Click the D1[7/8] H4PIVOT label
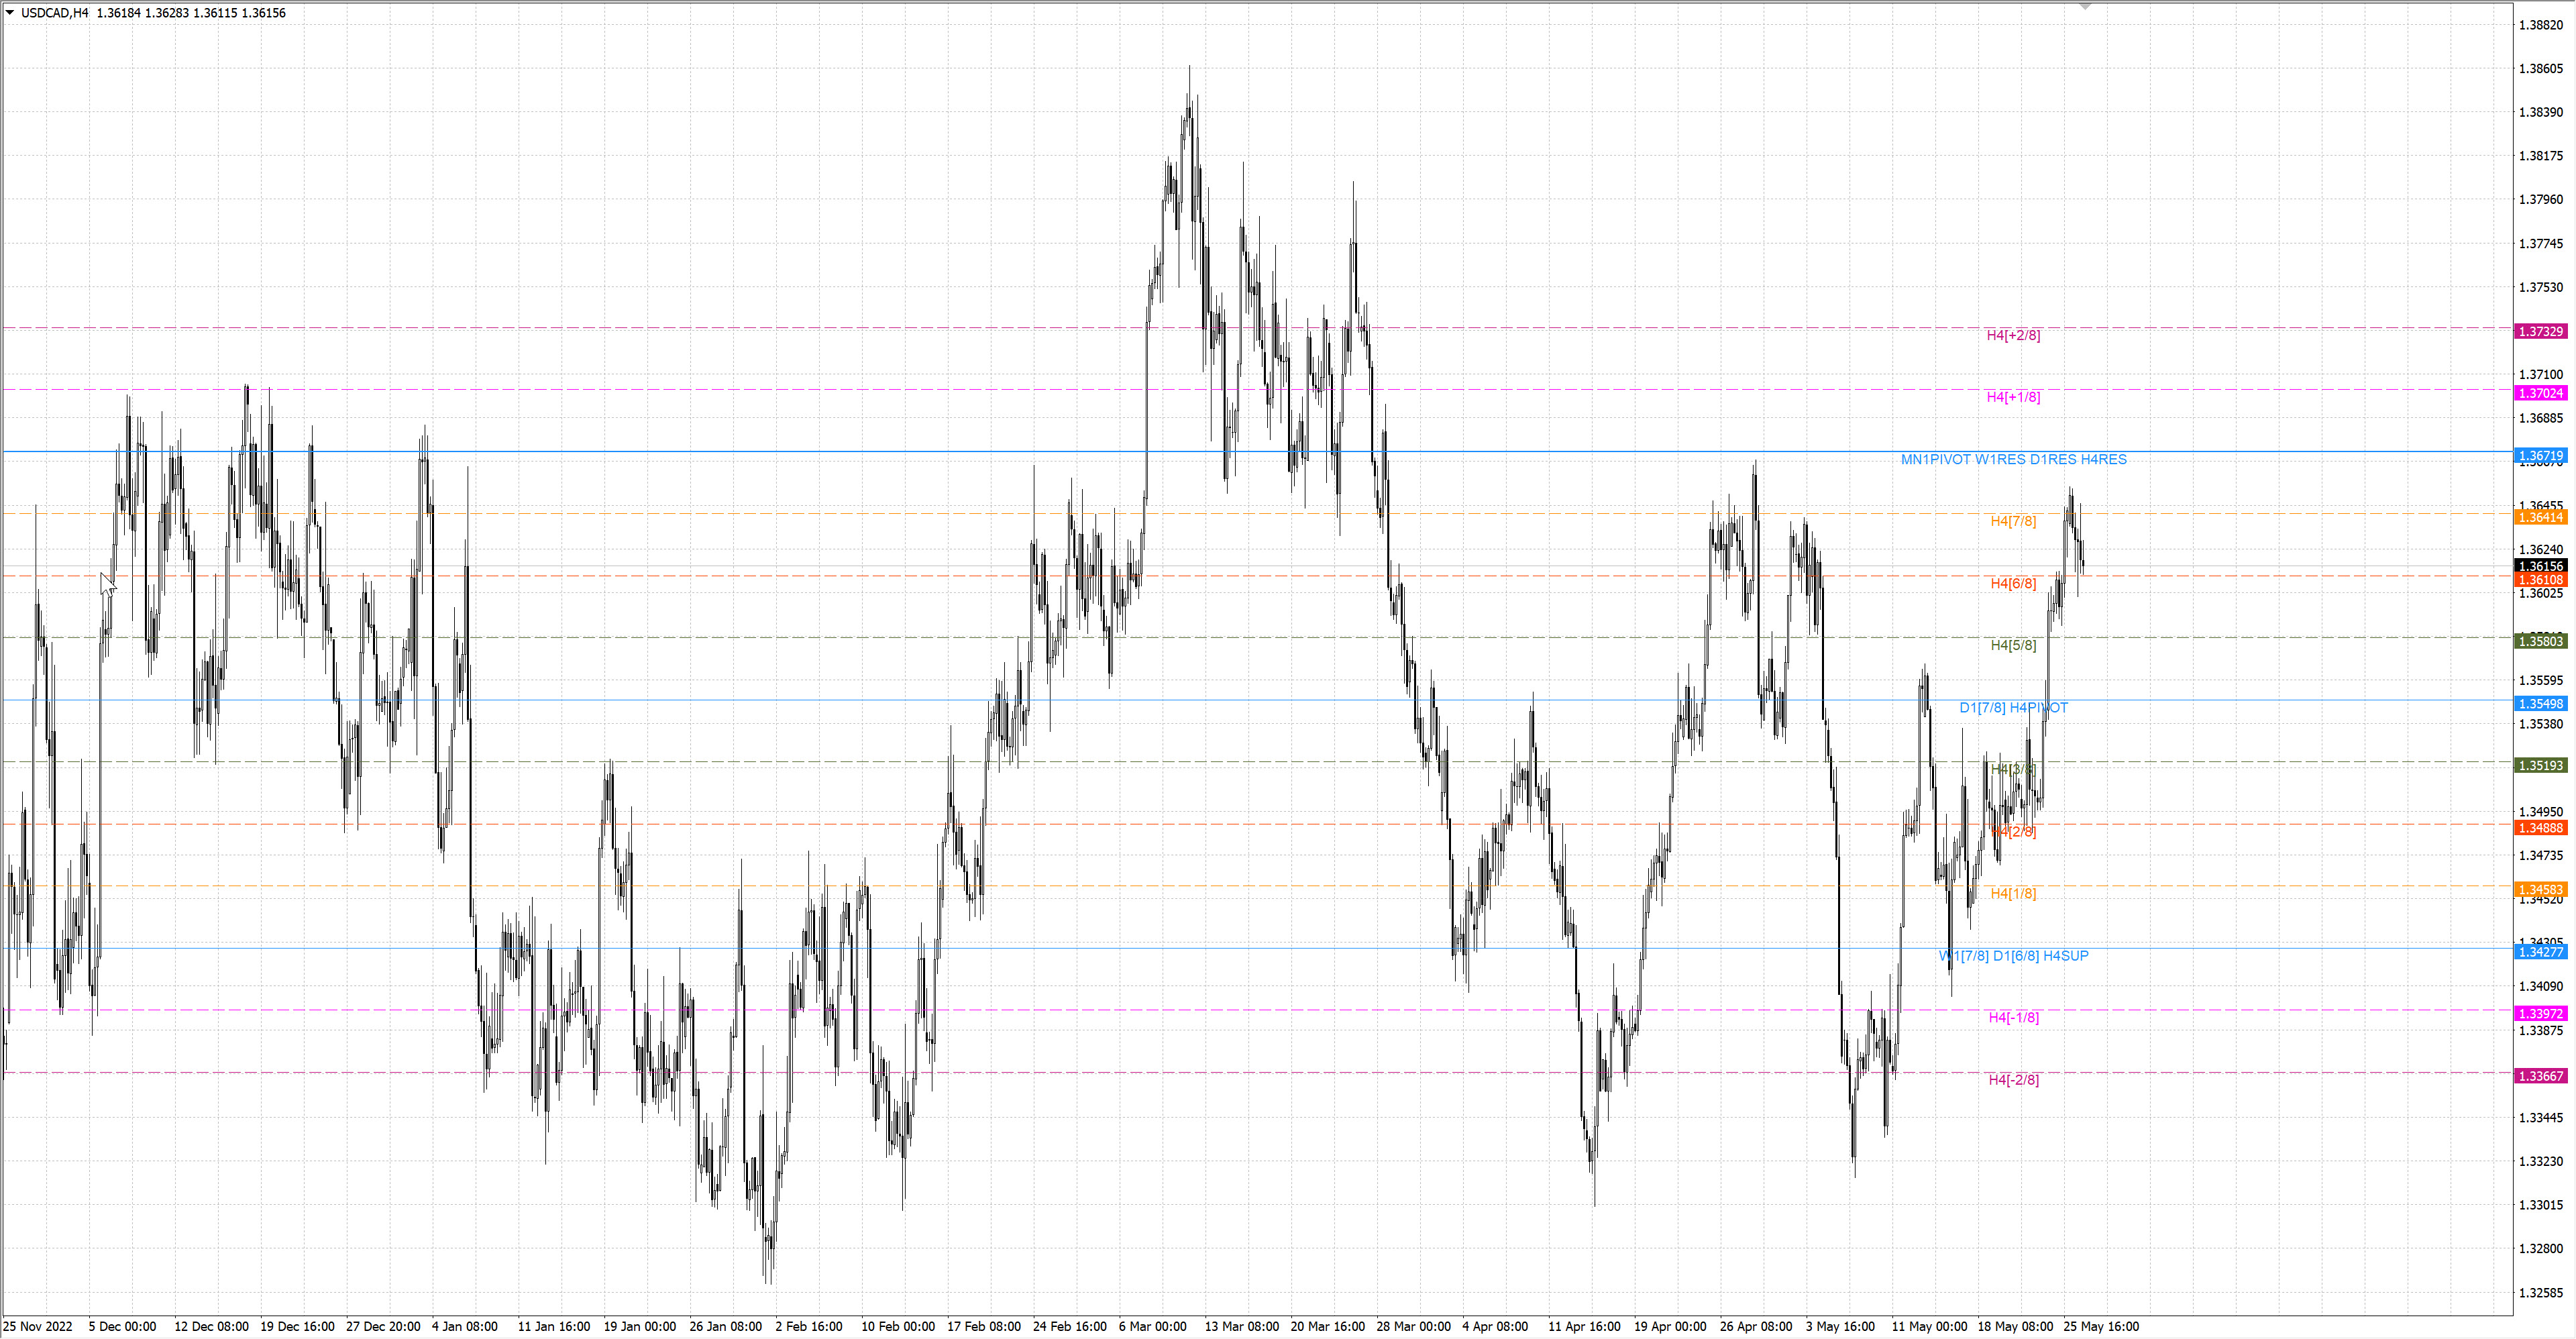This screenshot has height=1339, width=2576. (2013, 707)
